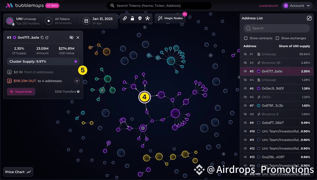This screenshot has width=317, height=180.
Task: Close the #3 address detail panel
Action: (x=78, y=38)
